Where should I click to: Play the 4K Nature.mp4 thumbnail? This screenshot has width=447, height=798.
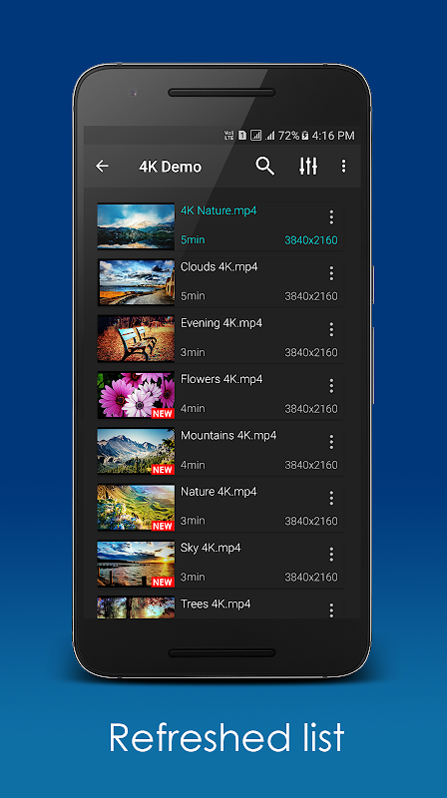pos(136,226)
